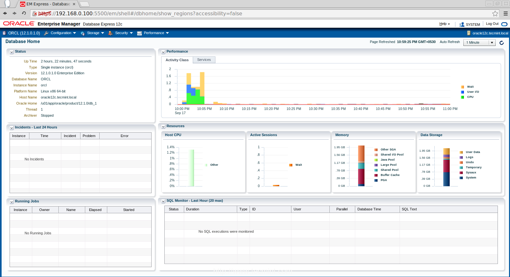Click the browser back arrow
Viewport: 510px width, 277px height.
click(5, 13)
